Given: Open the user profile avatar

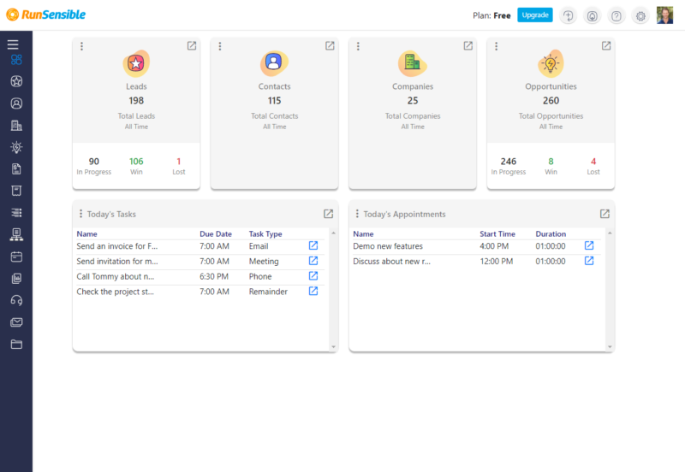Looking at the screenshot, I should coord(664,15).
